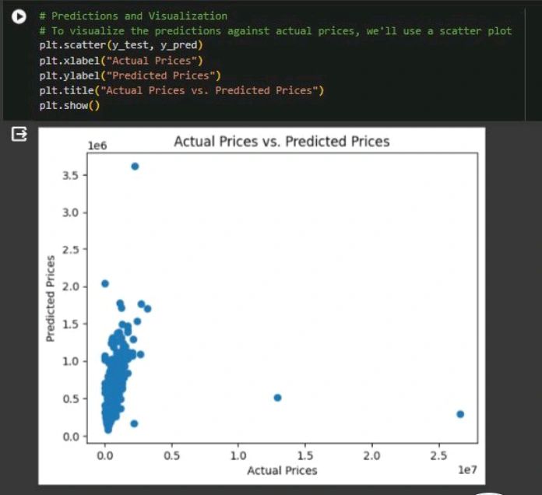Click the y-axis label "Predicted Prices"
This screenshot has width=542, height=495.
51,298
